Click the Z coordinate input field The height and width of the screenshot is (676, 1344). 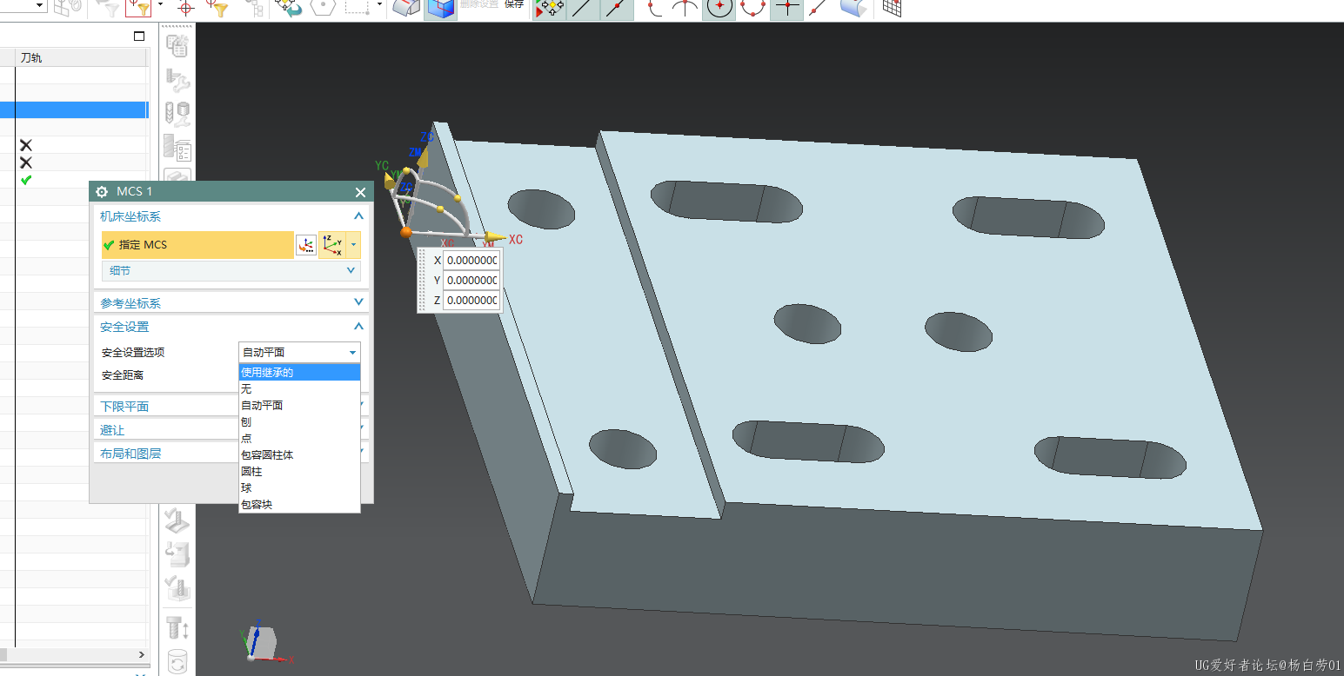point(471,301)
